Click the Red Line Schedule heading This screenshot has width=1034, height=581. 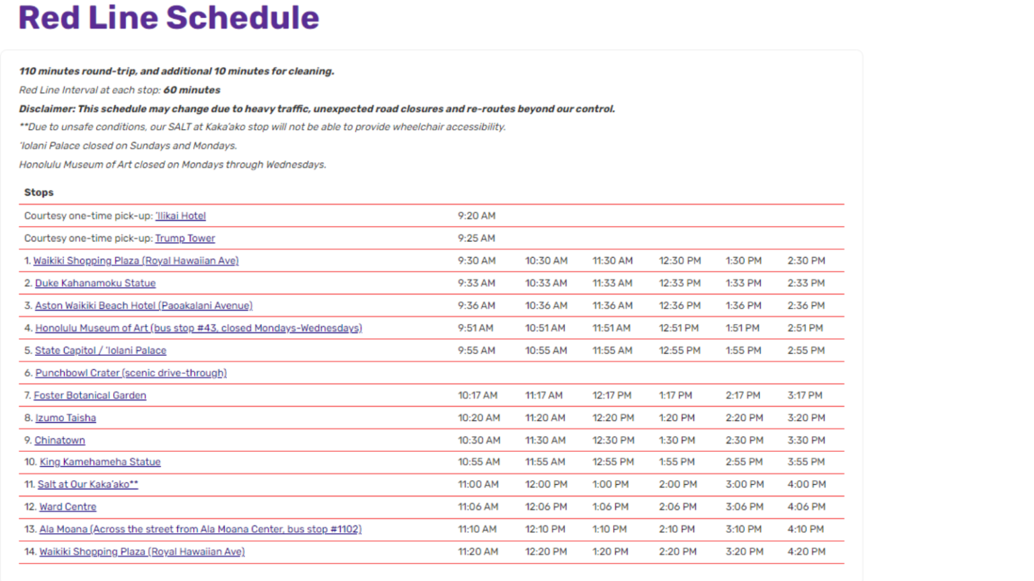pos(168,17)
